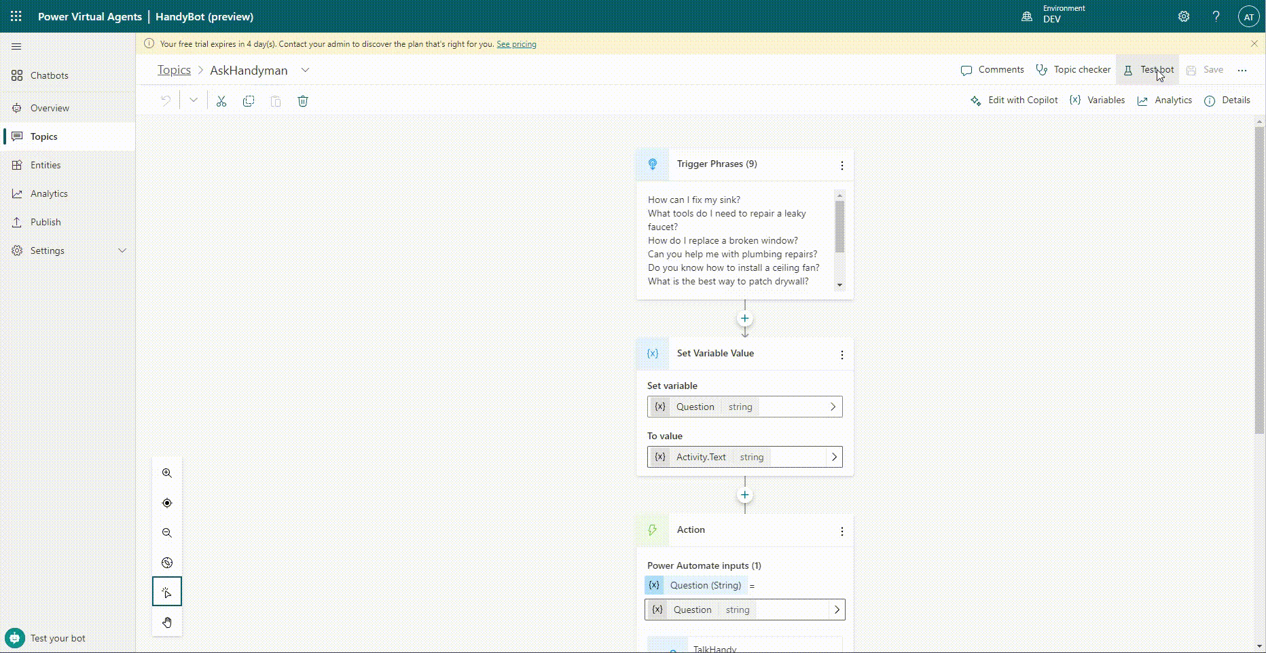Open Edit with Copilot
The width and height of the screenshot is (1266, 653).
(1014, 100)
